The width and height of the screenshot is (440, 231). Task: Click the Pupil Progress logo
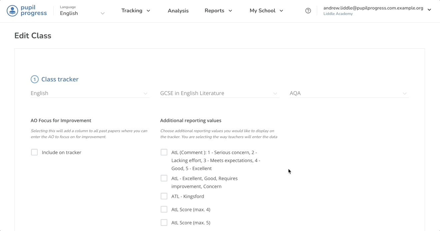pos(27,11)
